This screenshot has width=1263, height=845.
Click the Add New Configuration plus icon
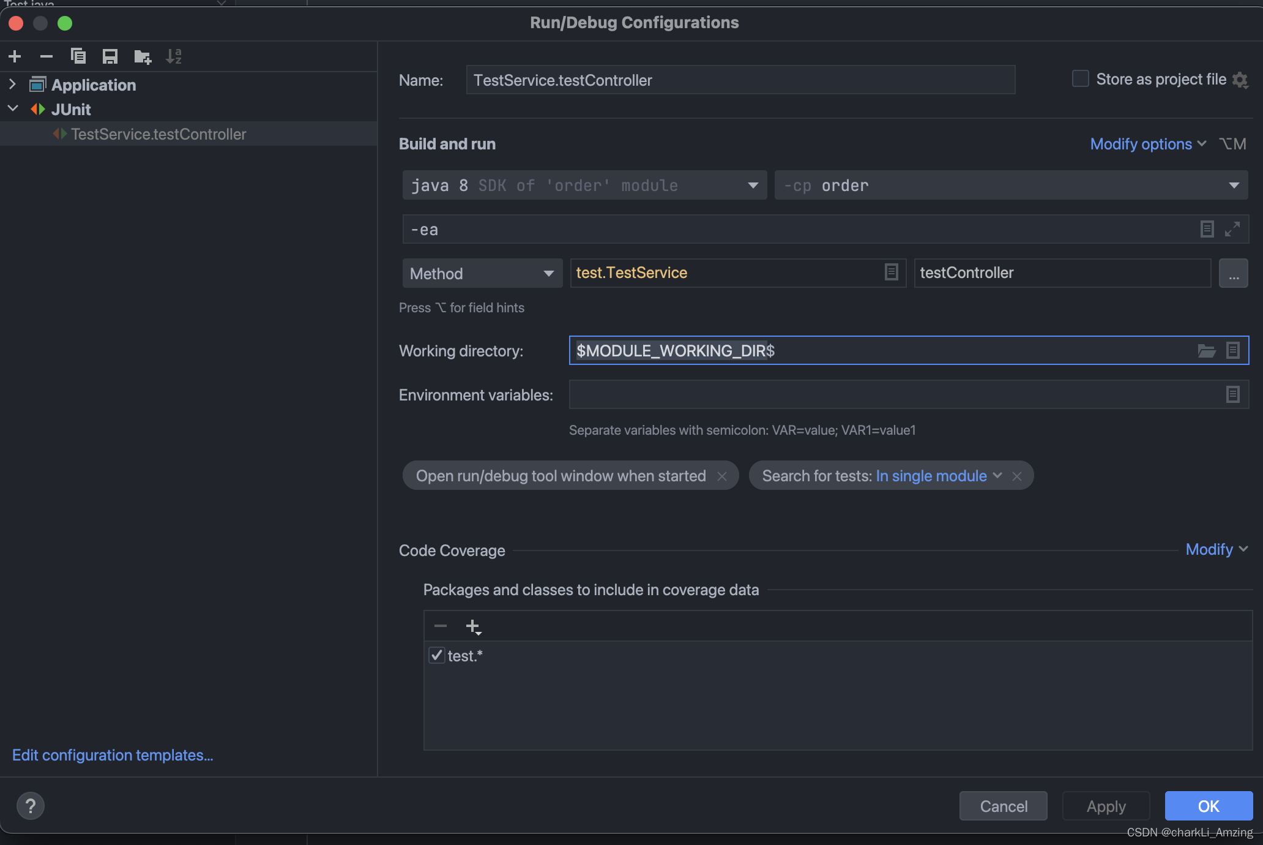(x=15, y=57)
